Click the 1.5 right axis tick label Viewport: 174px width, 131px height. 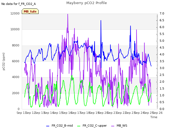162,88
